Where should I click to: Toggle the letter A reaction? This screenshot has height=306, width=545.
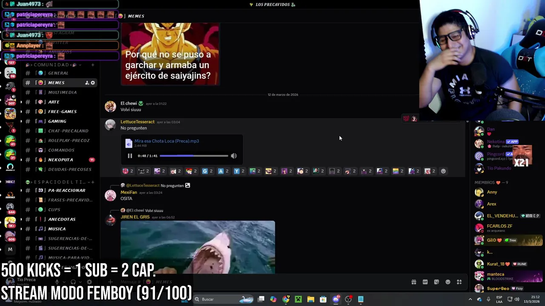pos(223,171)
